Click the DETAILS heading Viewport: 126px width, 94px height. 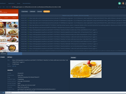pos(10,57)
